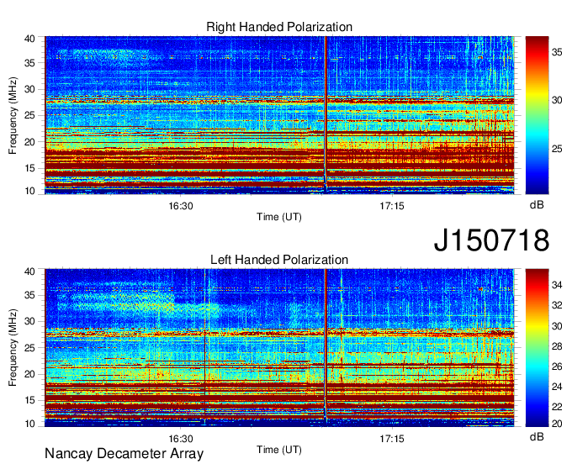Click the 35 MHz tick label on the right-handed plot
The height and width of the screenshot is (464, 572).
pyautogui.click(x=30, y=63)
